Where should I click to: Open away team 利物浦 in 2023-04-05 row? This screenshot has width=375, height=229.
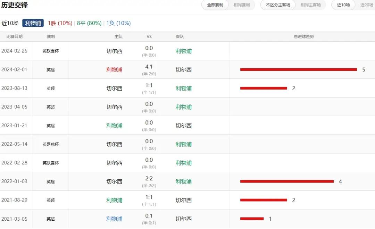[184, 107]
